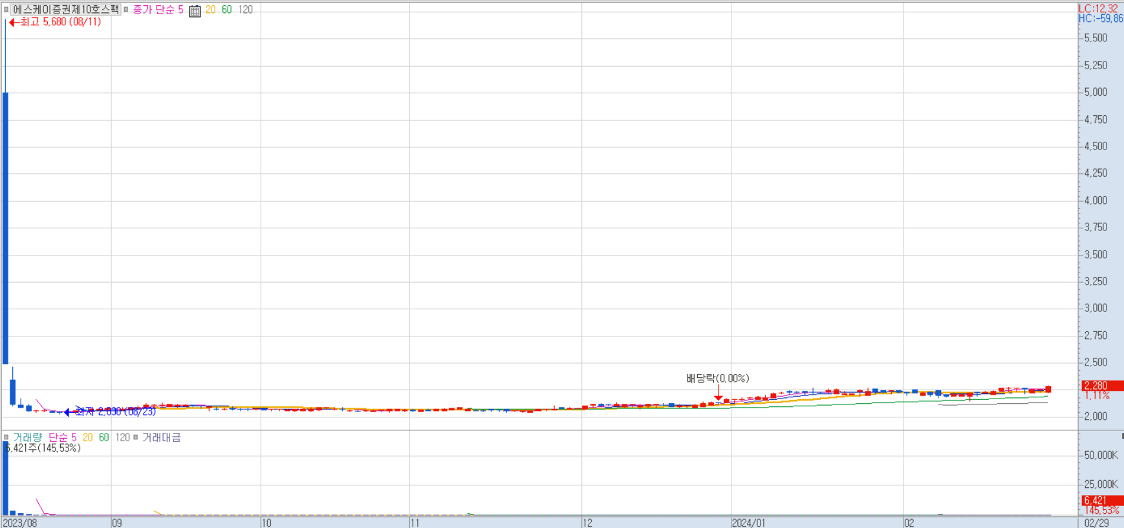Screen dimensions: 1124x528
Task: Open the calendar icon beside 종가 단순 5
Action: 195,10
